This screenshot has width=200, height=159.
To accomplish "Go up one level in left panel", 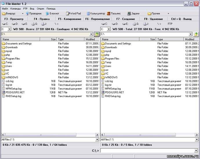I will [97, 34].
